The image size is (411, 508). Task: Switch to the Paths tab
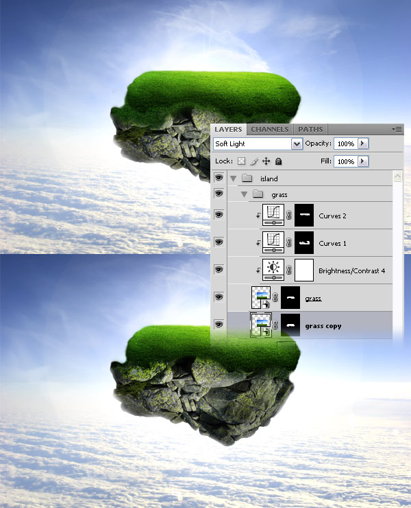coord(310,129)
